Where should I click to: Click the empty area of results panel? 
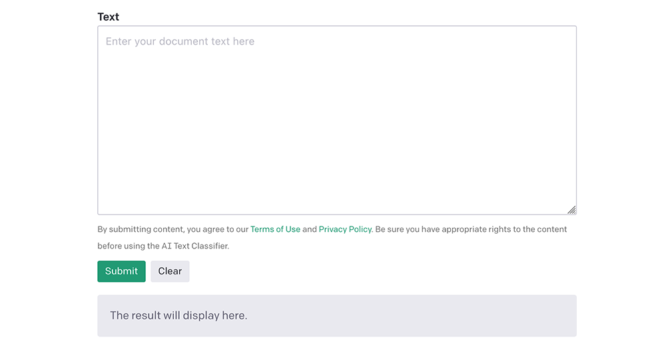pos(412,316)
